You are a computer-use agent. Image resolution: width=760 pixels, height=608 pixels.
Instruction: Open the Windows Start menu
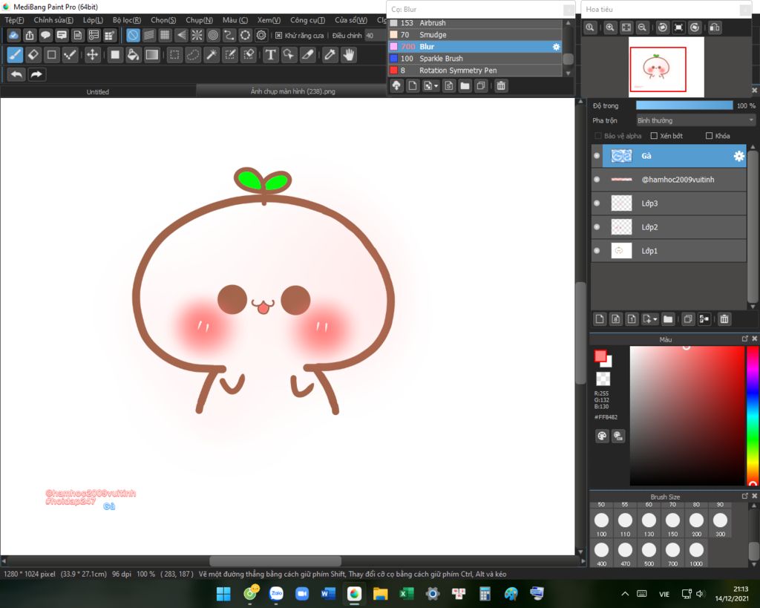(223, 593)
